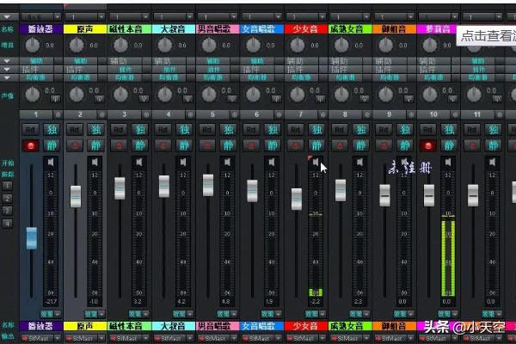
Task: Click the gain knob on 磁性本音 channel
Action: tap(120, 46)
